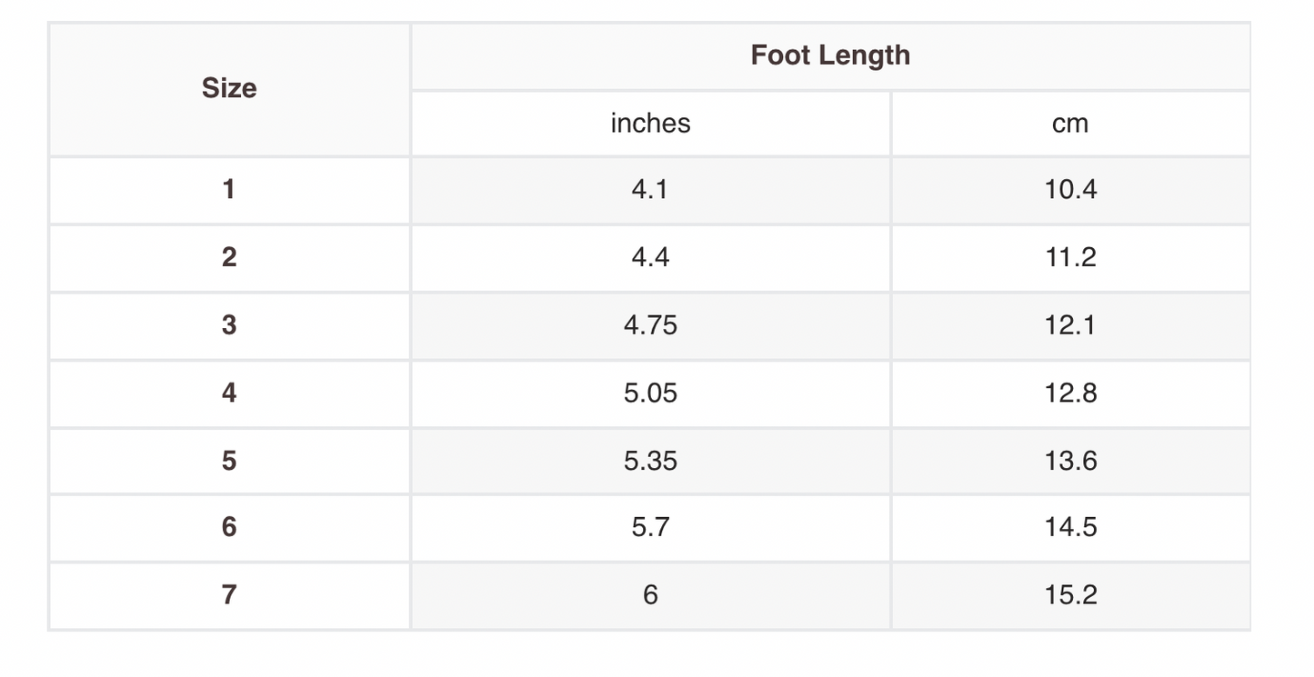The height and width of the screenshot is (677, 1314).
Task: Select the 5.05 inches cell
Action: coord(650,393)
